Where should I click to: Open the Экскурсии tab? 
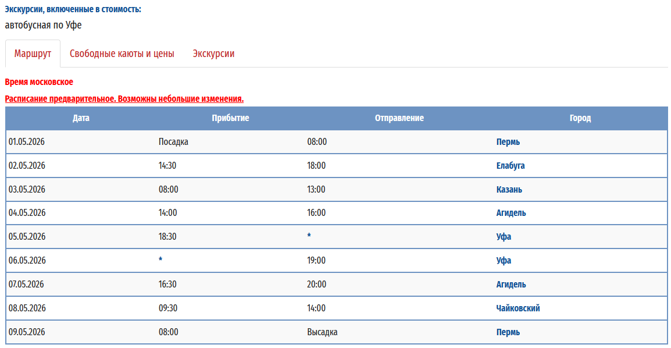213,54
